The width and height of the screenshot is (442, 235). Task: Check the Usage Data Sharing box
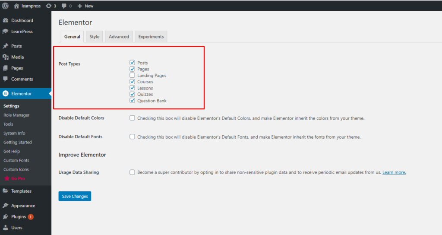tap(133, 172)
